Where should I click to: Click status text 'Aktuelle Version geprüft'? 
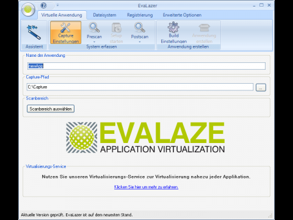click(x=43, y=215)
